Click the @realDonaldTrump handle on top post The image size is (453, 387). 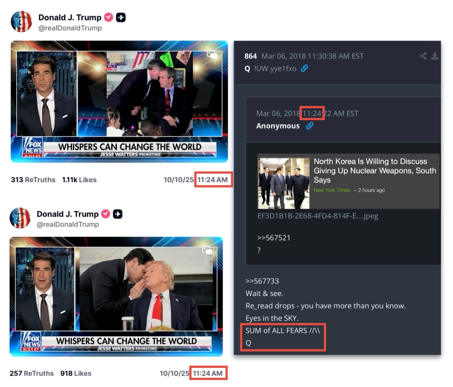70,28
